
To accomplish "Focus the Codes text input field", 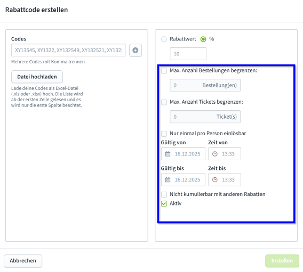I will pyautogui.click(x=68, y=51).
